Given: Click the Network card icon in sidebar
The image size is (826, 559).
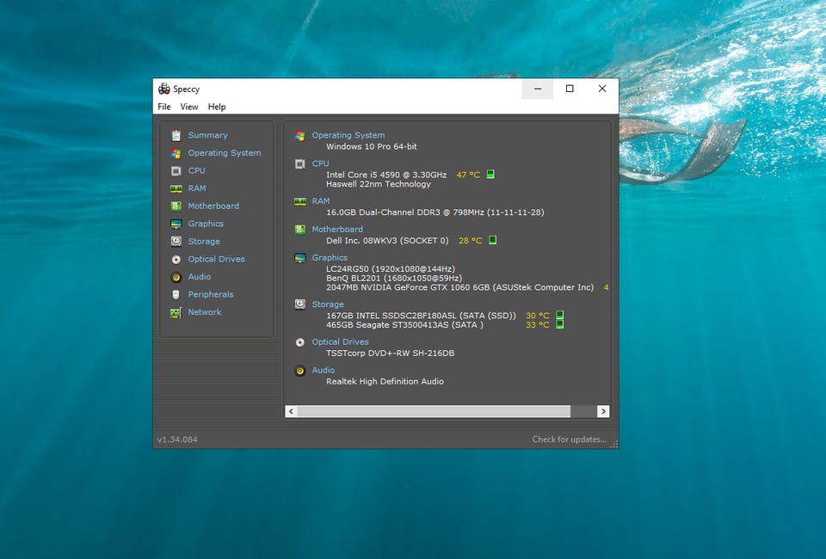Looking at the screenshot, I should pos(176,313).
